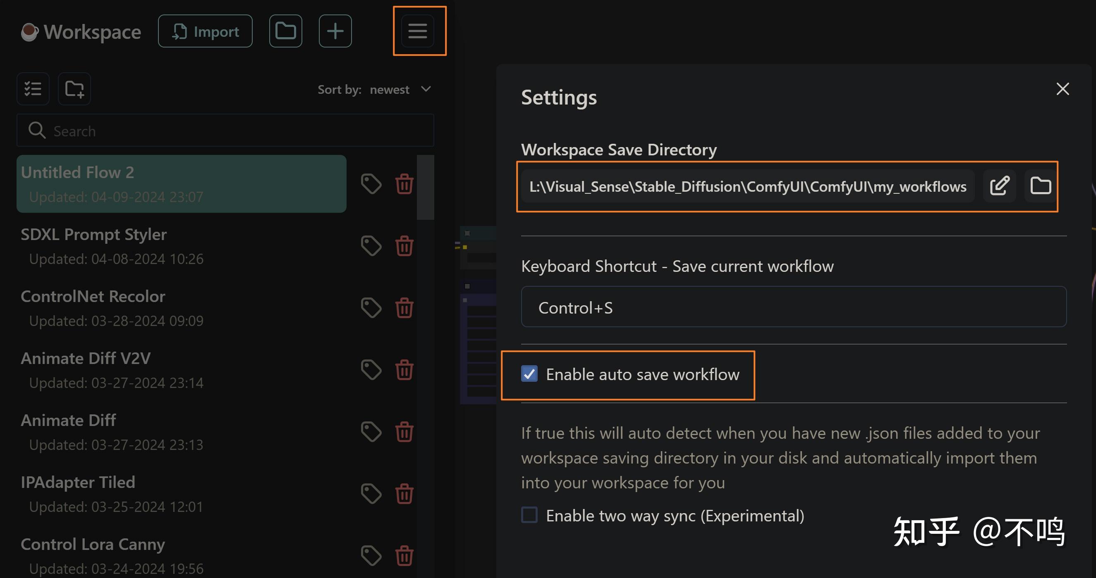Click the new workflow plus icon
The height and width of the screenshot is (578, 1096).
[335, 31]
